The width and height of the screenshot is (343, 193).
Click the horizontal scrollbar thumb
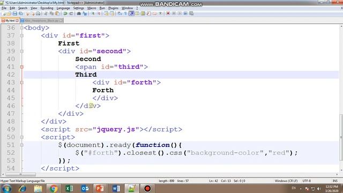20,174
